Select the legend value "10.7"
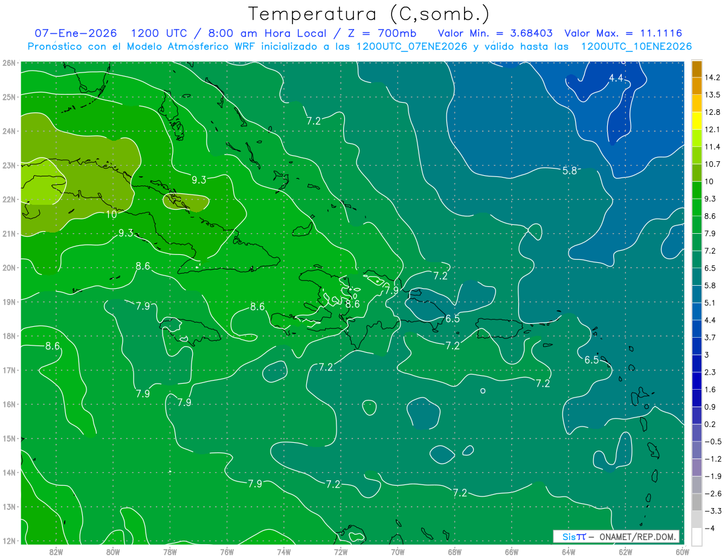Viewport: 725px width, 560px height. coord(712,164)
